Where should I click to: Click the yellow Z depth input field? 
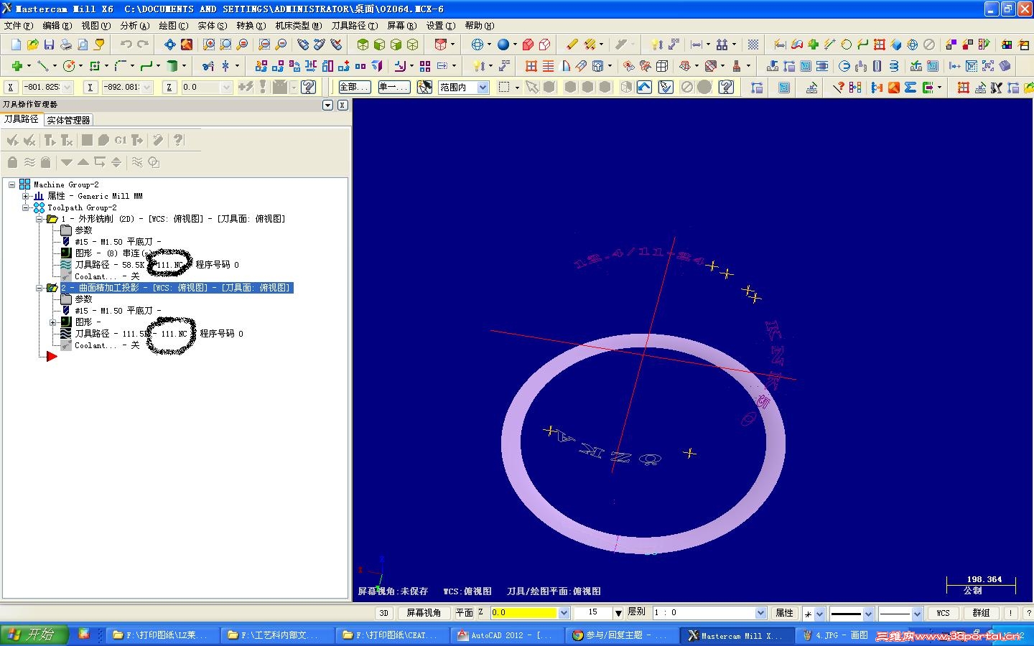pyautogui.click(x=524, y=613)
